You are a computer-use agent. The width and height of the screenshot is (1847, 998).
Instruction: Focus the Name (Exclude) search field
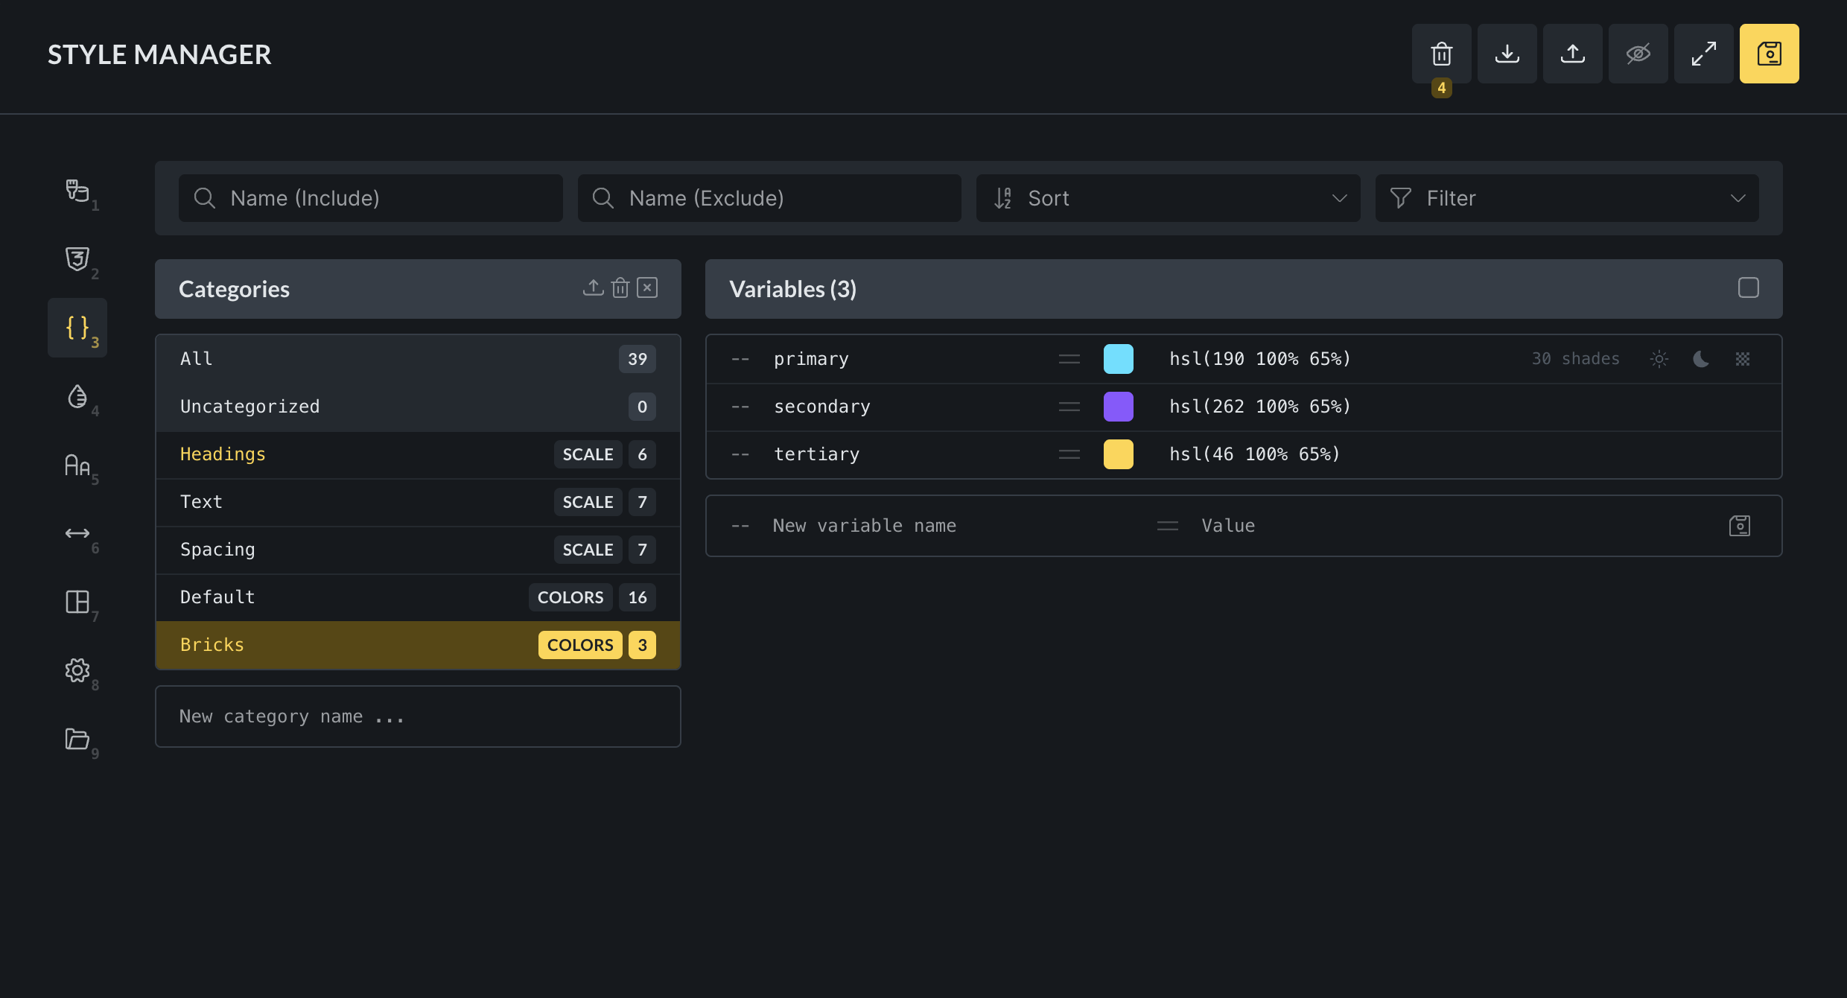coord(769,198)
